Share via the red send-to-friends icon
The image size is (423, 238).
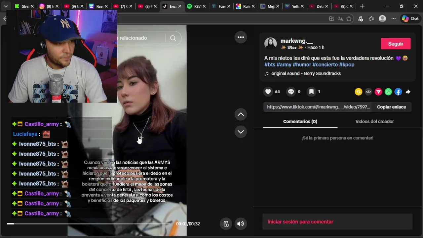click(378, 92)
